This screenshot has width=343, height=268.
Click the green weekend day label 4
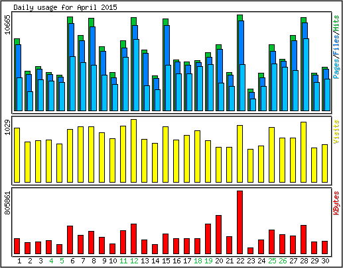pos(51,261)
